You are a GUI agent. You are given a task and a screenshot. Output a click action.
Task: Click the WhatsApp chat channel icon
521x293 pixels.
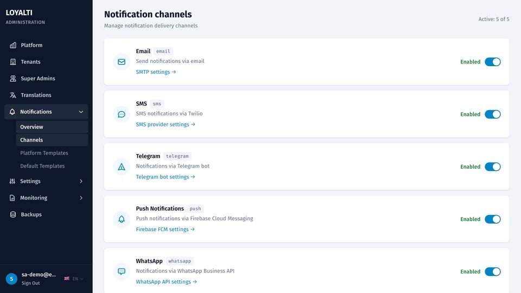(122, 271)
